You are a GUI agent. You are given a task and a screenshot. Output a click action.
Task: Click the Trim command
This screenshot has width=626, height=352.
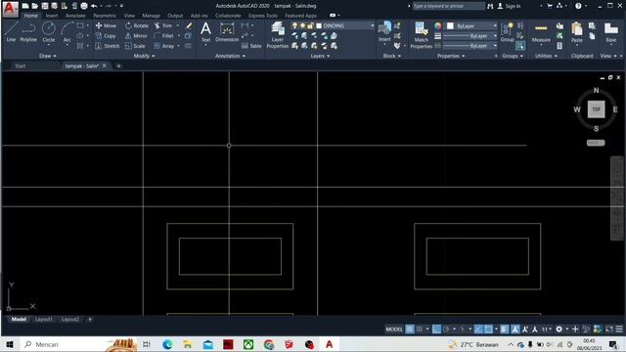pos(163,25)
